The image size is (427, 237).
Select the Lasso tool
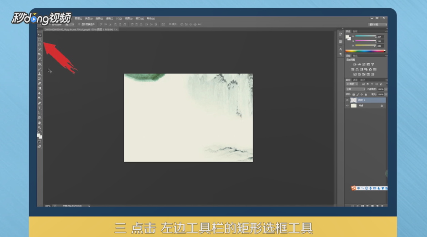(x=40, y=44)
